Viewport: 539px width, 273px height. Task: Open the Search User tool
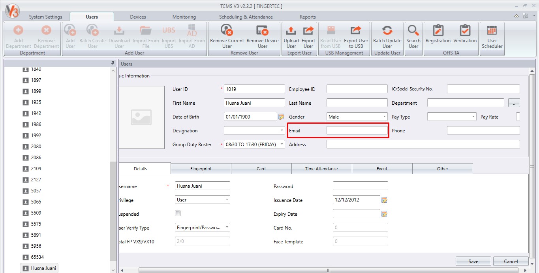pyautogui.click(x=413, y=36)
